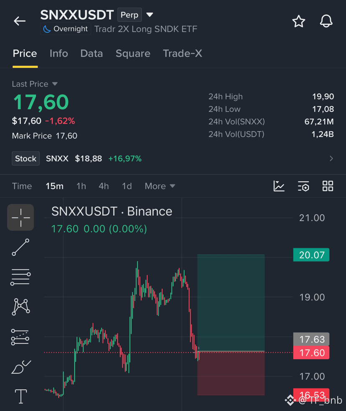Click the 24h Vol(SNXX) value 67,21M
Image resolution: width=346 pixels, height=411 pixels.
point(319,121)
